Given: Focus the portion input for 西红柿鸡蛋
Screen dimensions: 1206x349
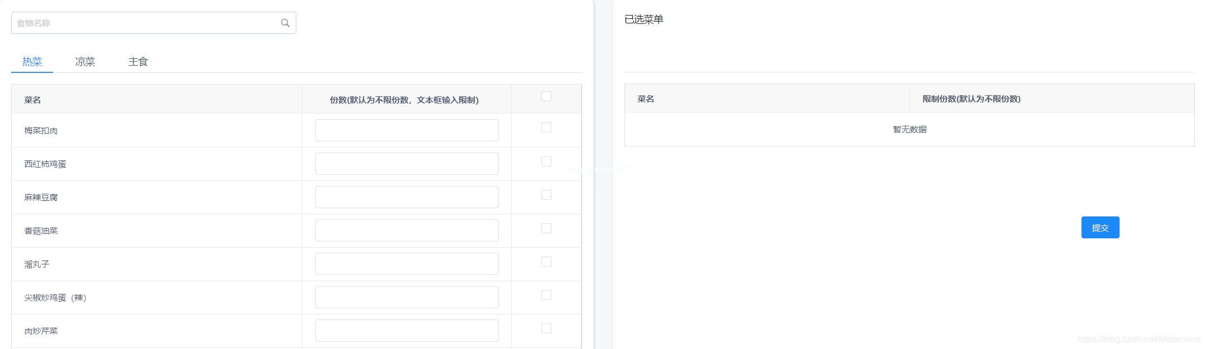Looking at the screenshot, I should click(x=407, y=164).
